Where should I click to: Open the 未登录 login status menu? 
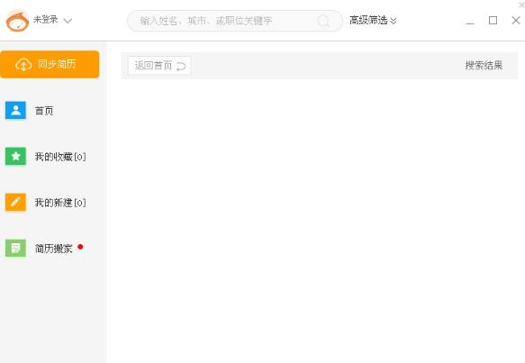(x=46, y=20)
